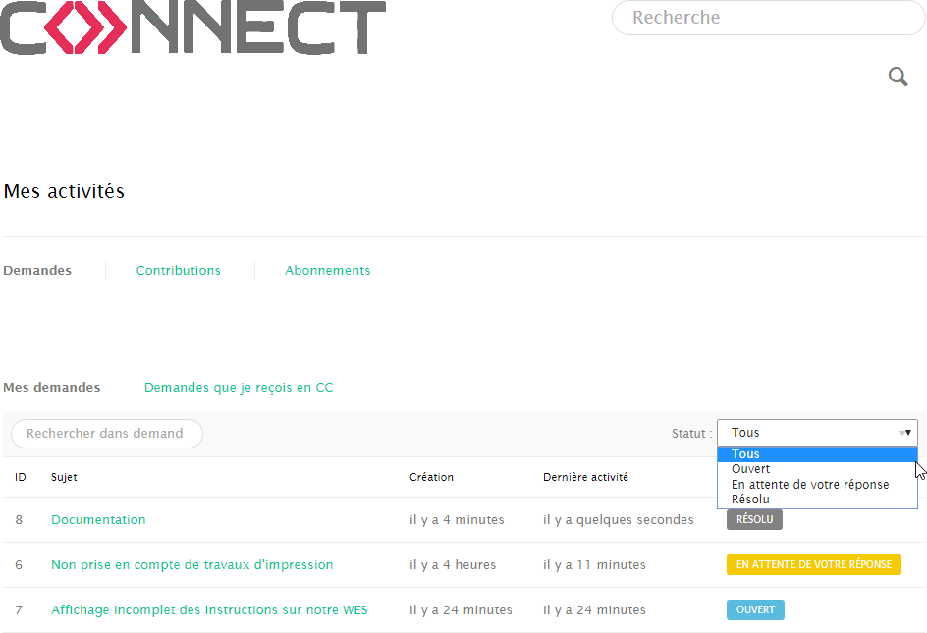Image resolution: width=927 pixels, height=633 pixels.
Task: Open the Documentation request
Action: 98,520
